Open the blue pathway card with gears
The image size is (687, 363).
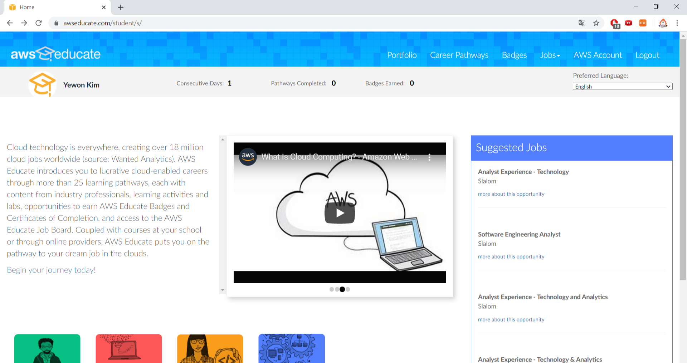292,348
